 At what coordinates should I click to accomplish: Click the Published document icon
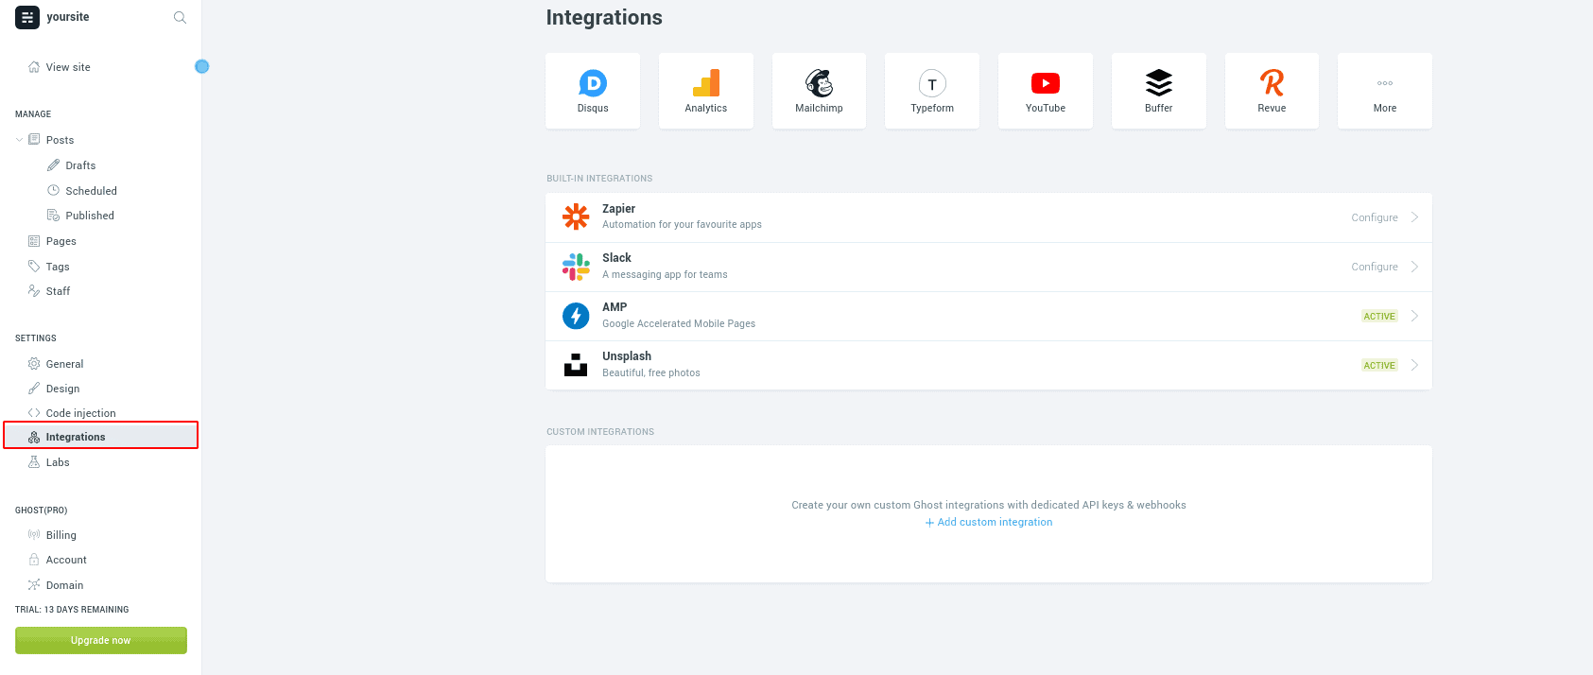point(54,216)
